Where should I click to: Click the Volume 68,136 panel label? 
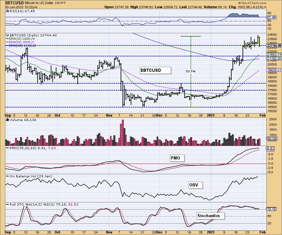click(23, 120)
